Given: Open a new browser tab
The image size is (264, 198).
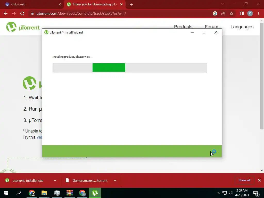Looking at the screenshot, I should coord(131,4).
